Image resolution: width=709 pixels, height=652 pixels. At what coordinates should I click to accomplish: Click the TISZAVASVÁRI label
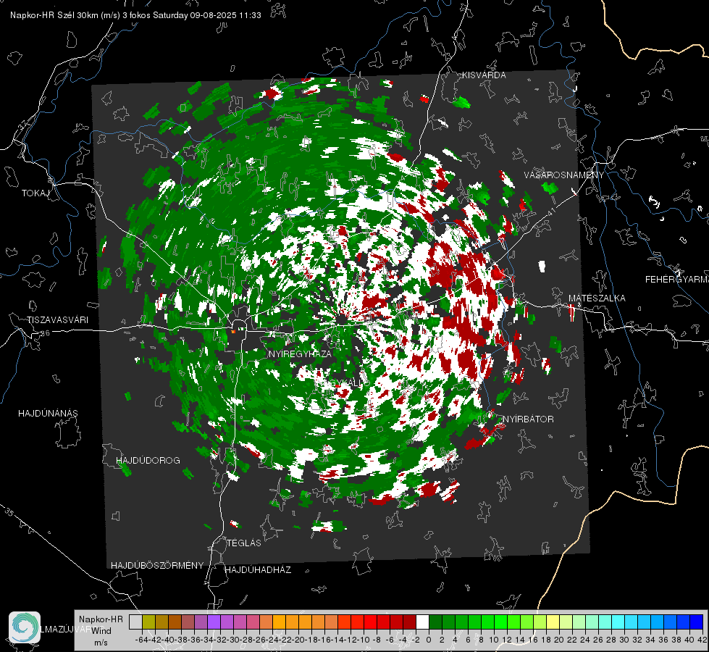(x=57, y=320)
